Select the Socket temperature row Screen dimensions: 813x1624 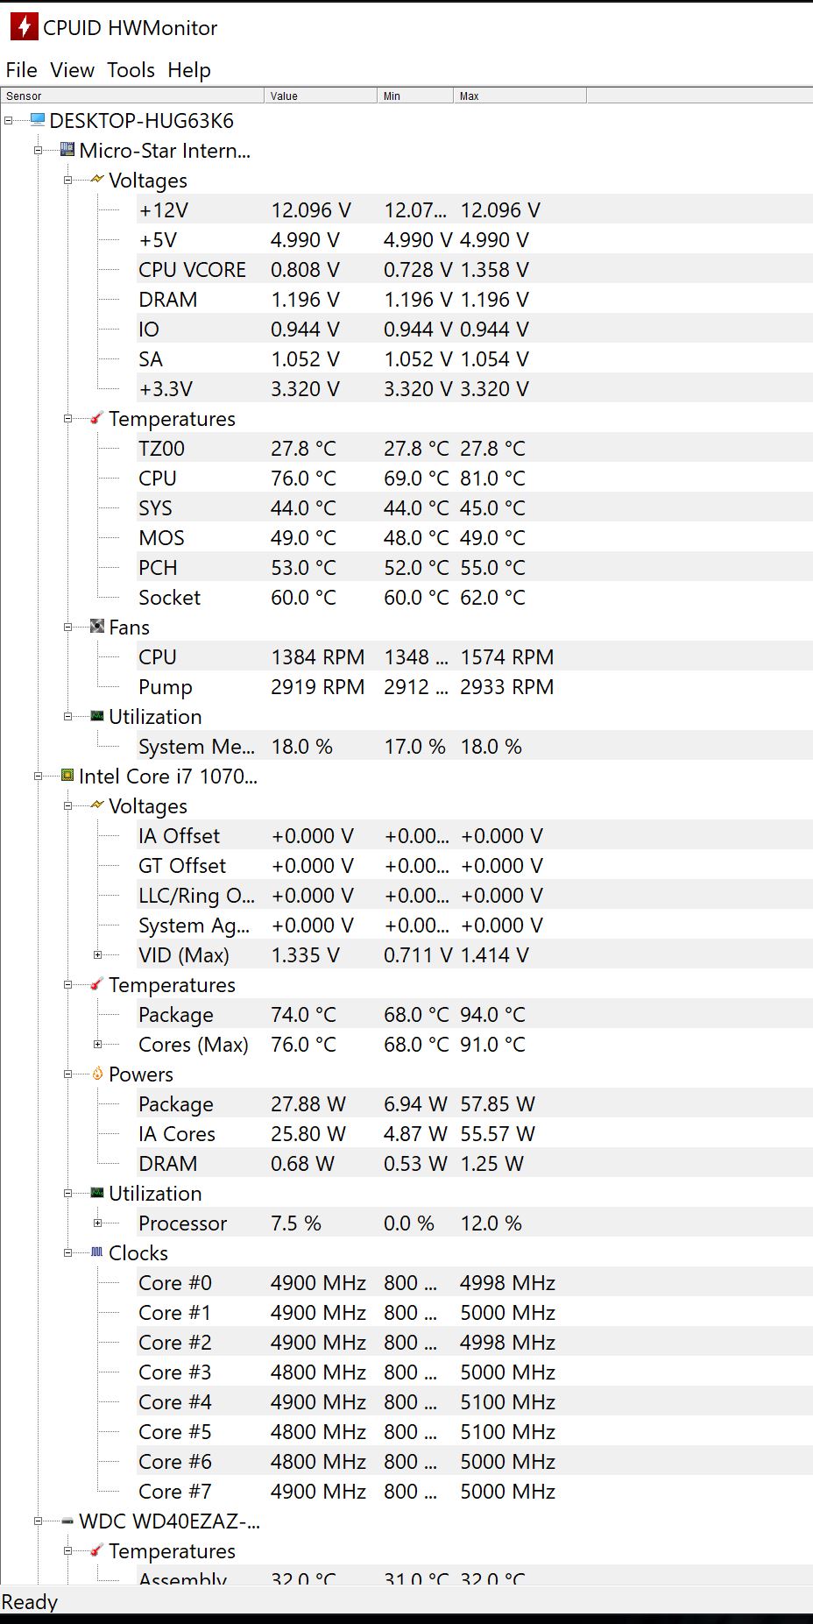[x=474, y=597]
